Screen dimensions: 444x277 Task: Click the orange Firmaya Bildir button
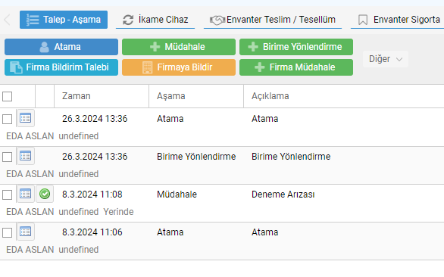[179, 67]
